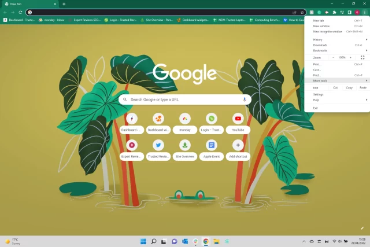Open Slack from the taskbar
370x247 pixels.
click(x=195, y=241)
